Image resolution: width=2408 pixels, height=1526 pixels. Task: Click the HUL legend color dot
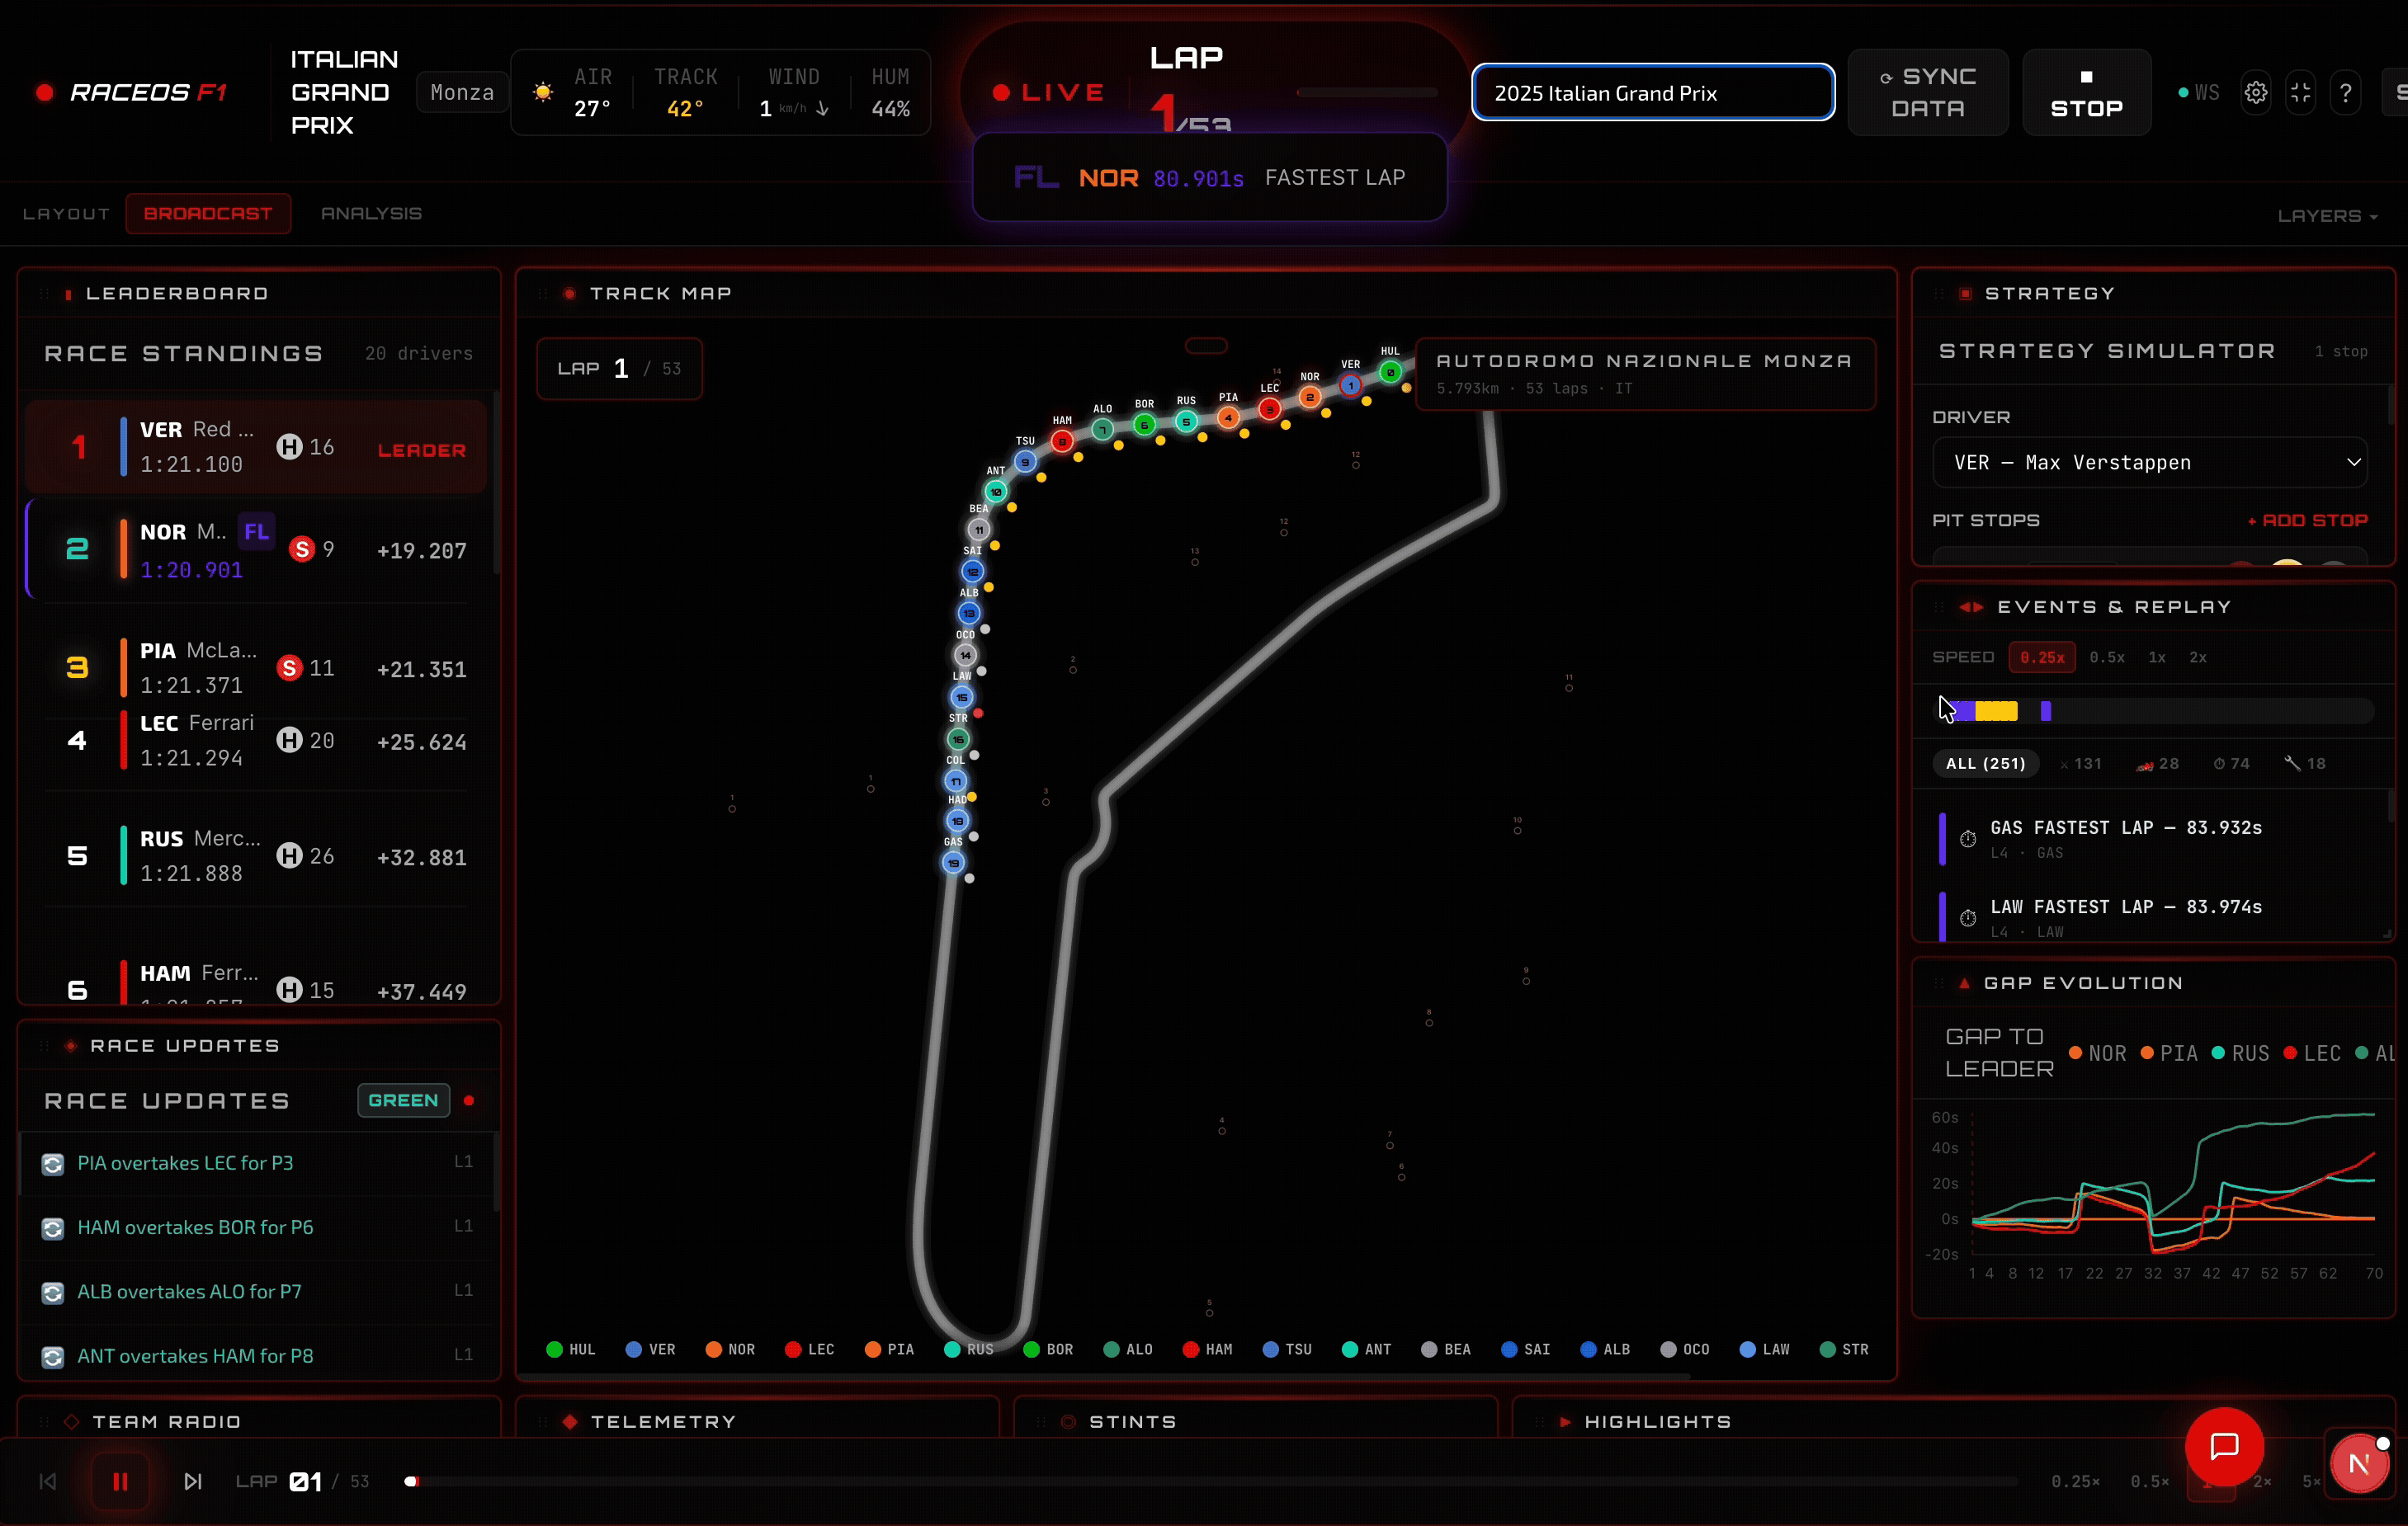click(554, 1349)
